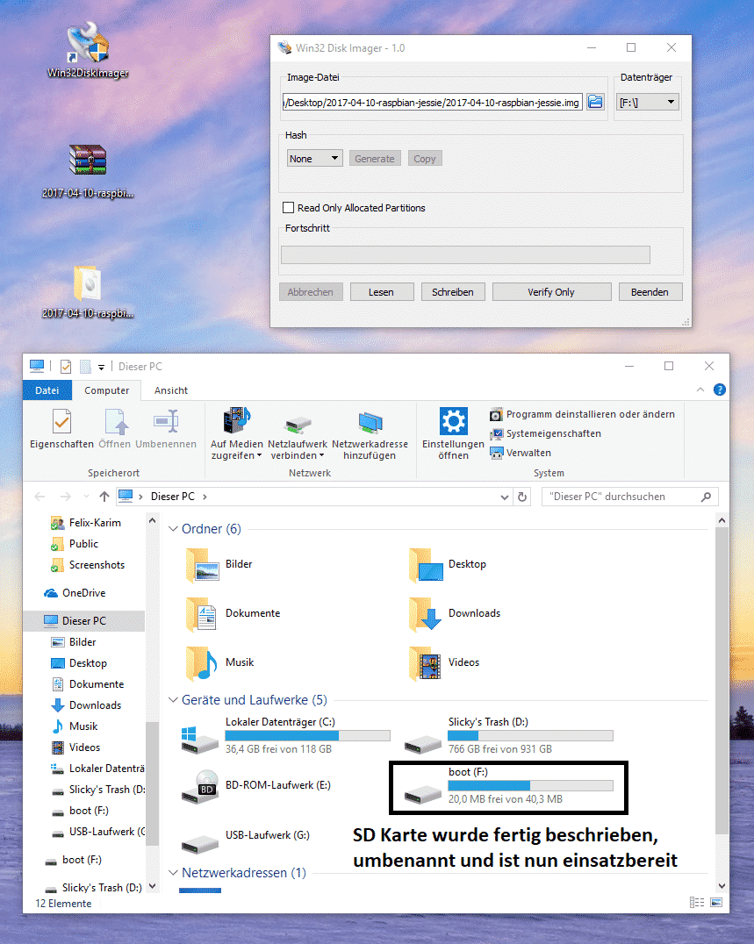This screenshot has width=754, height=944.
Task: Collapse the Ordner group section
Action: click(x=173, y=529)
